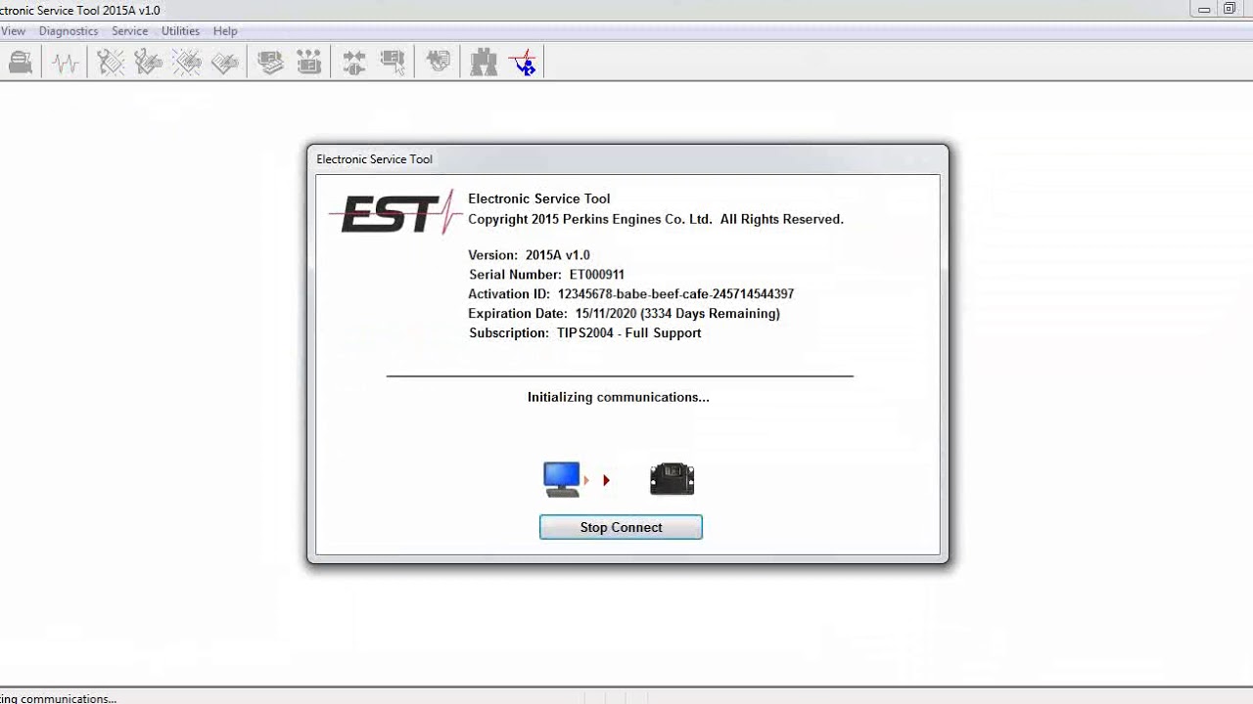
Task: Select the "Serial Number: ET000911" line
Action: click(546, 275)
